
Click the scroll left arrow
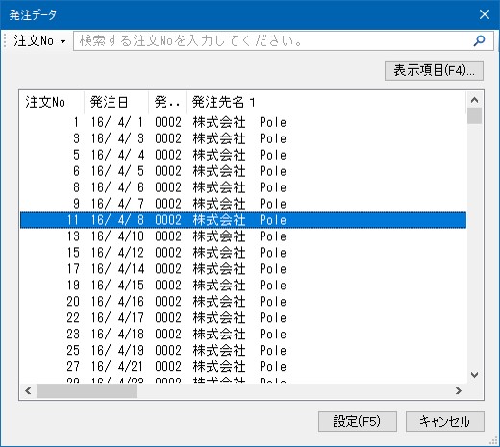tap(28, 391)
